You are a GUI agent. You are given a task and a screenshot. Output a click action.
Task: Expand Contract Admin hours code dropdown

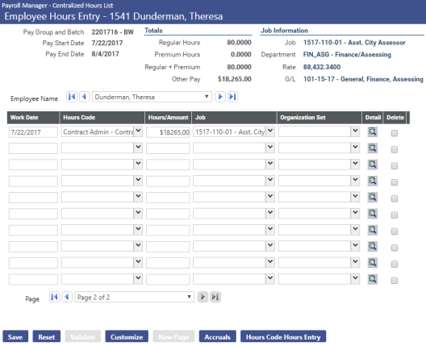[138, 131]
